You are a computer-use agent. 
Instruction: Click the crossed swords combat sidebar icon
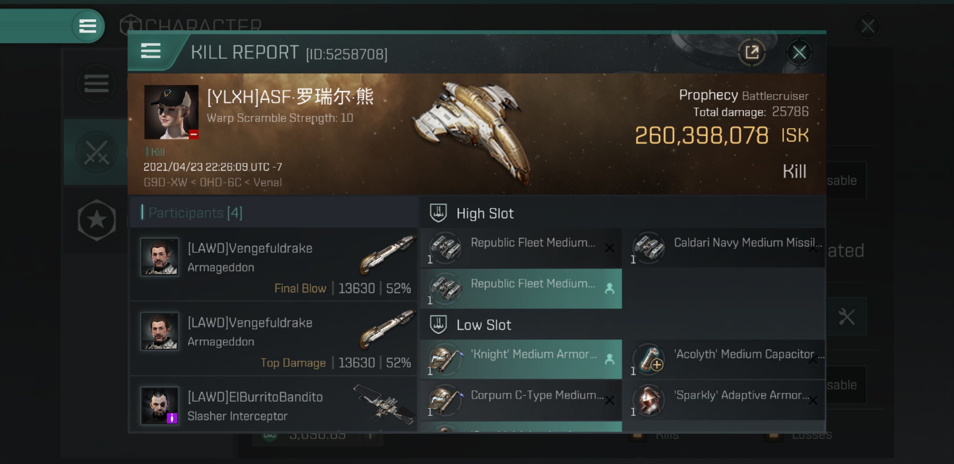click(96, 152)
